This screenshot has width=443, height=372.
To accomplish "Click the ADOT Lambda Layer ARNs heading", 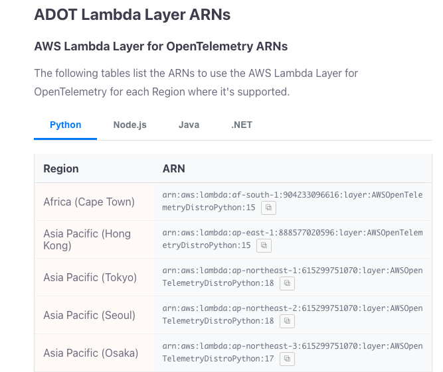I will point(132,15).
